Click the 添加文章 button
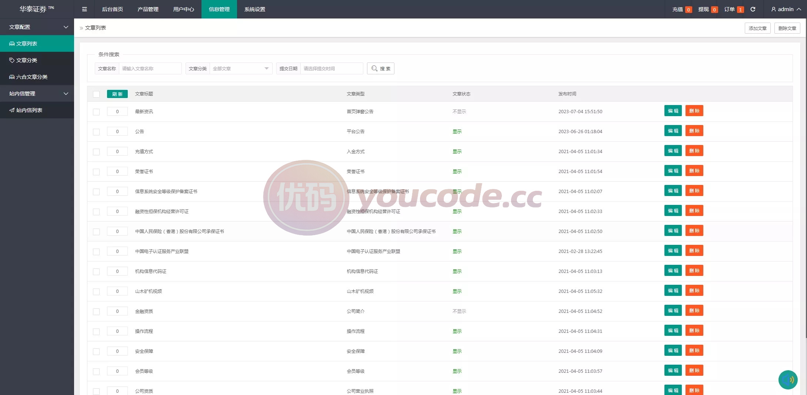 (x=758, y=28)
